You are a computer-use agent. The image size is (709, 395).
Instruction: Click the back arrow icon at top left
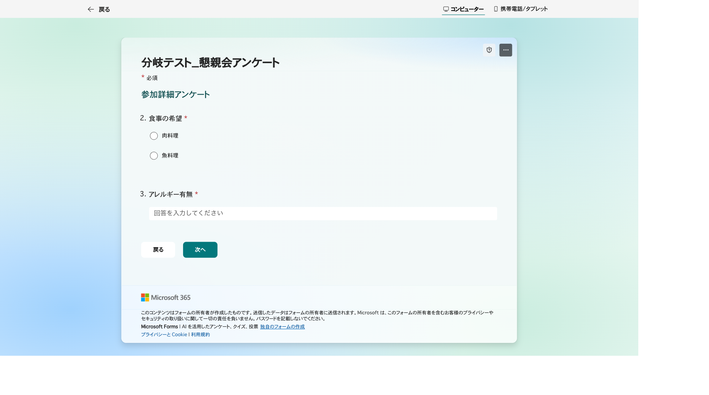(x=91, y=9)
